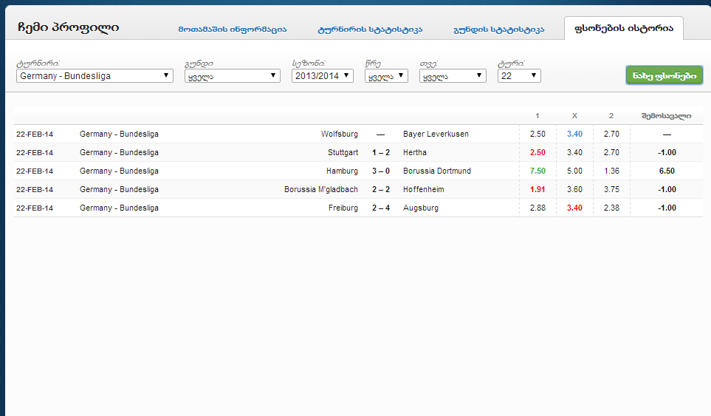Expand the team filter dropdown
This screenshot has height=416, width=711.
[x=232, y=75]
